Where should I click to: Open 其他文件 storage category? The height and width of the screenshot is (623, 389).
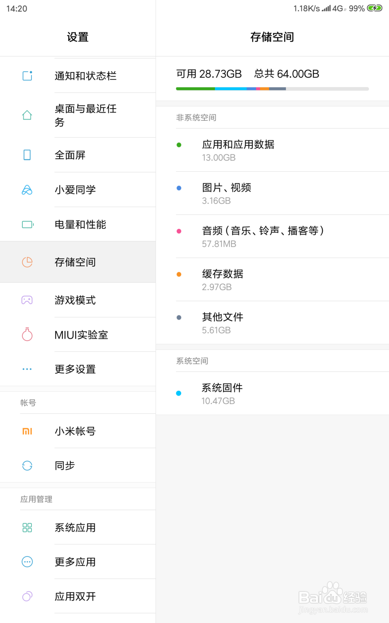coord(223,323)
